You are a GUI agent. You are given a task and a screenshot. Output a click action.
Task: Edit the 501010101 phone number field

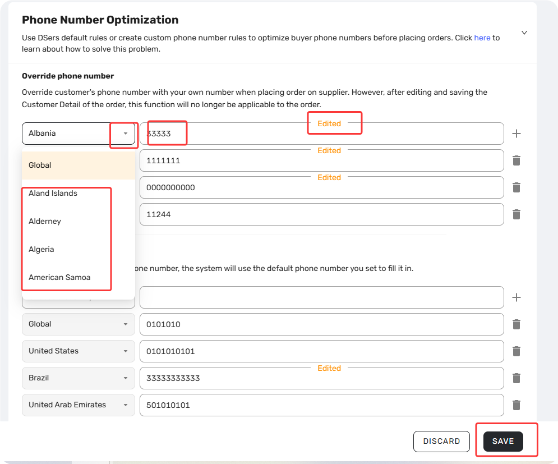tap(322, 405)
